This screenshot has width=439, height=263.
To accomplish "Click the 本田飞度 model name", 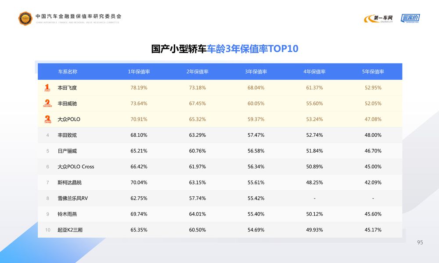I will pos(67,88).
